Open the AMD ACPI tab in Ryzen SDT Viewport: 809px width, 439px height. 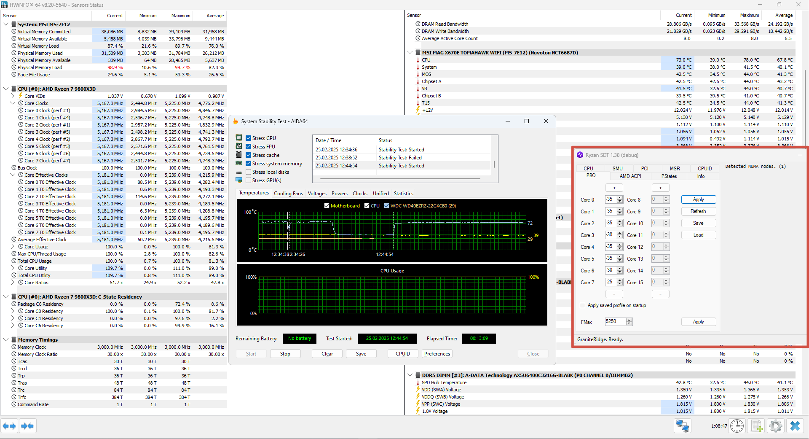coord(630,176)
